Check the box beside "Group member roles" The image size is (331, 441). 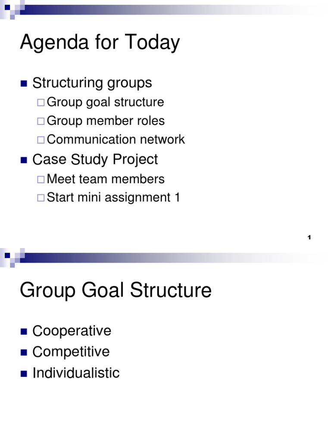click(41, 121)
